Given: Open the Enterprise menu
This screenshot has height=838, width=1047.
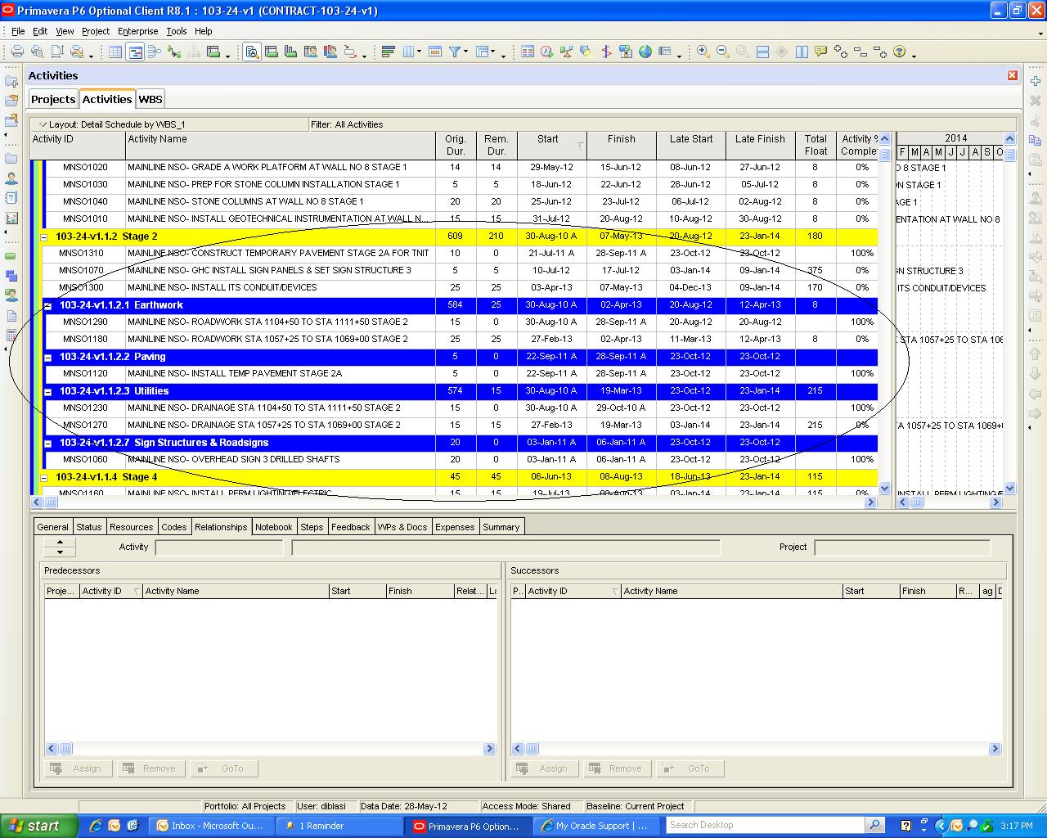Looking at the screenshot, I should click(x=138, y=31).
